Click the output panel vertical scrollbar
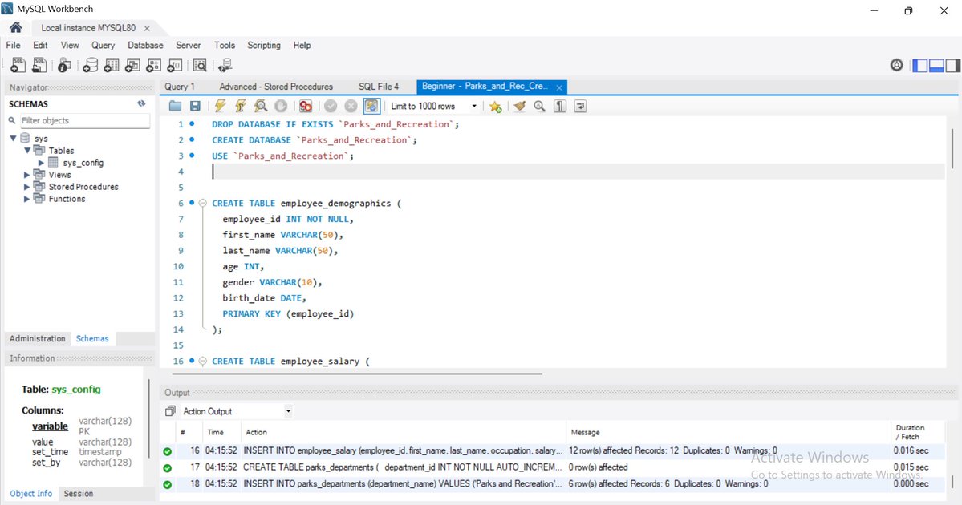The image size is (962, 505). coord(952,482)
